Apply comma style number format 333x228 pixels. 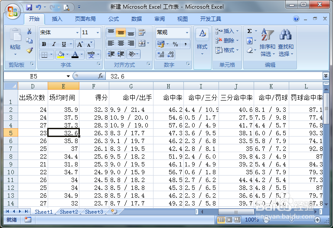tap(186, 44)
